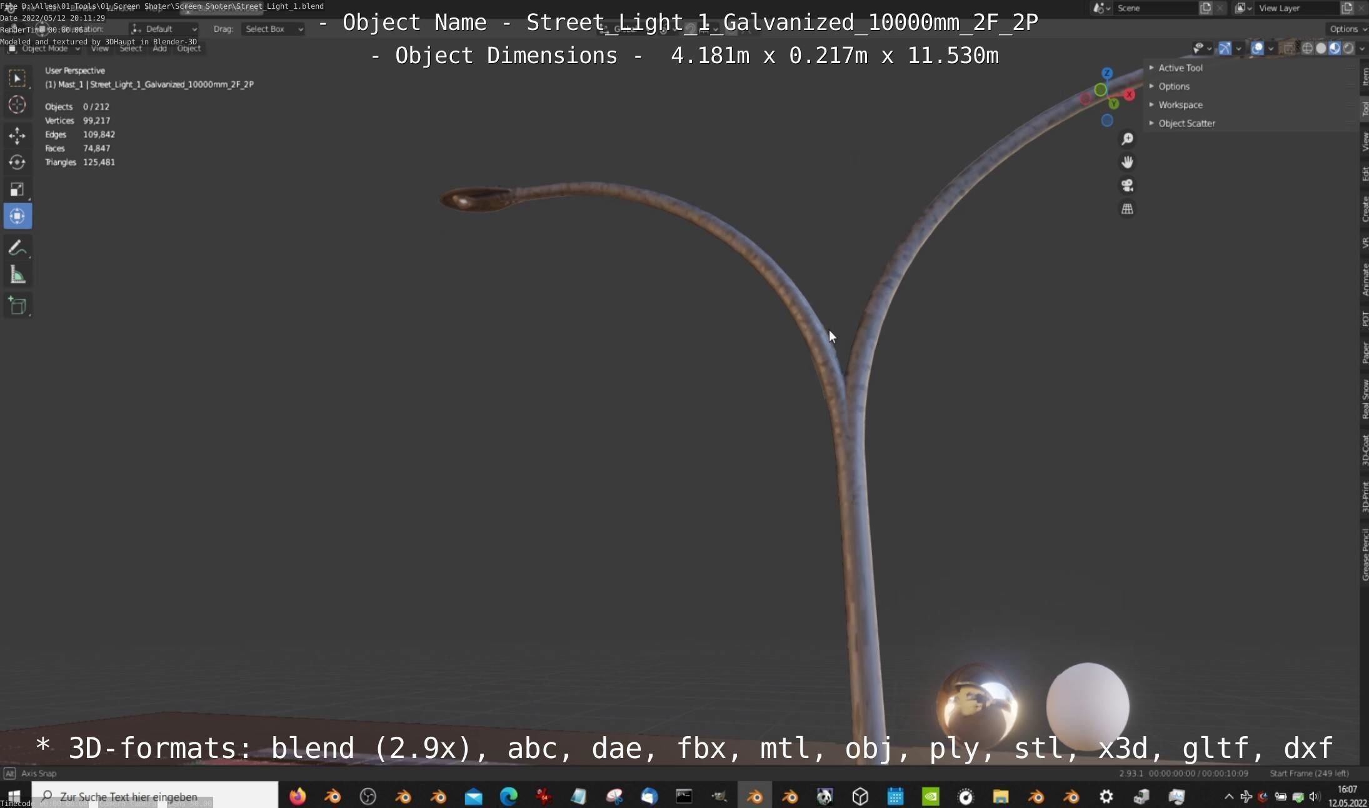1369x808 pixels.
Task: Activate the Annotate pencil tool
Action: coord(17,248)
